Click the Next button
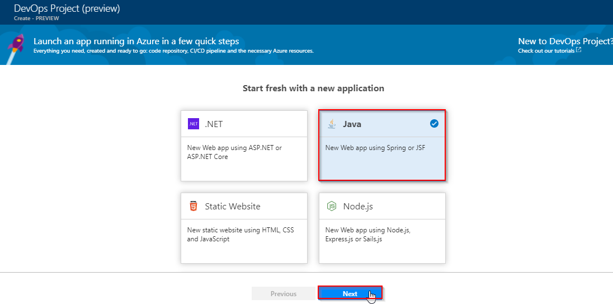The width and height of the screenshot is (613, 304). 350,293
